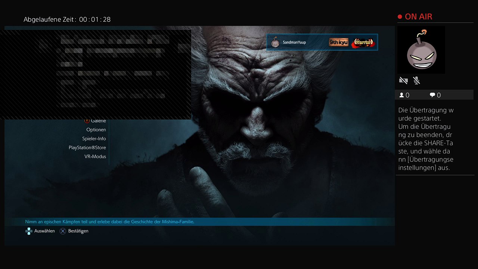
Task: Go to PlayStation®Store from the menu
Action: pyautogui.click(x=87, y=148)
